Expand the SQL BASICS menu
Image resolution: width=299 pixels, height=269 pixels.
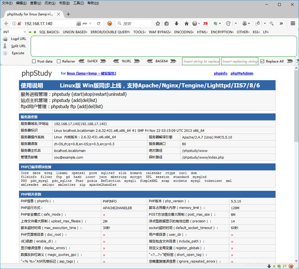(50, 32)
